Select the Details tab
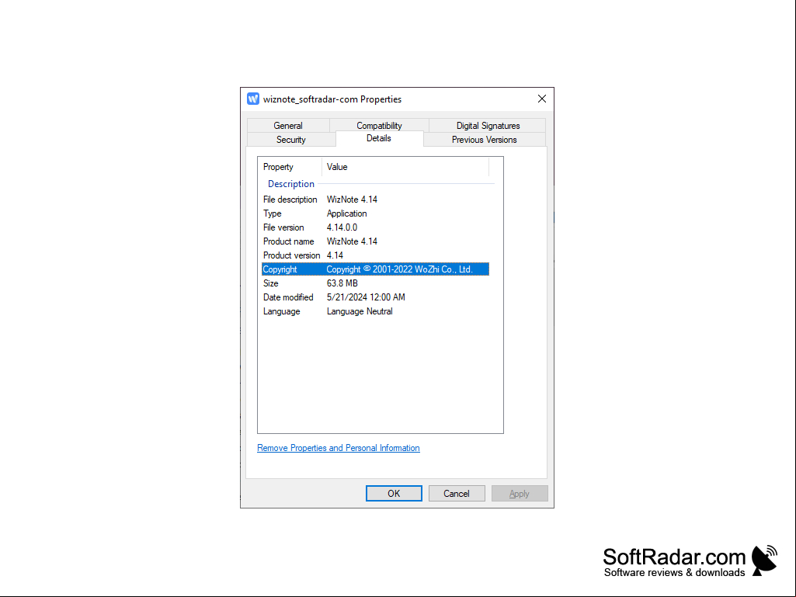The height and width of the screenshot is (597, 796). (x=379, y=139)
